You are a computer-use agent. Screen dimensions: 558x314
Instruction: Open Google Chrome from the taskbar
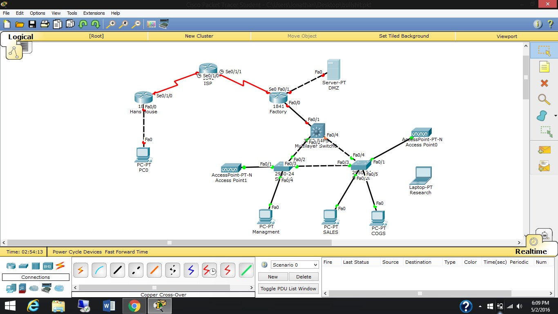click(134, 306)
